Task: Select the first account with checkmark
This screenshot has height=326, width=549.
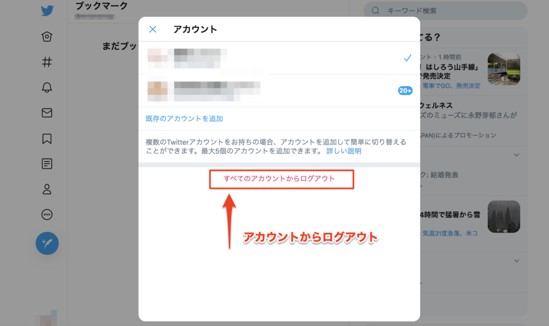Action: (x=279, y=58)
